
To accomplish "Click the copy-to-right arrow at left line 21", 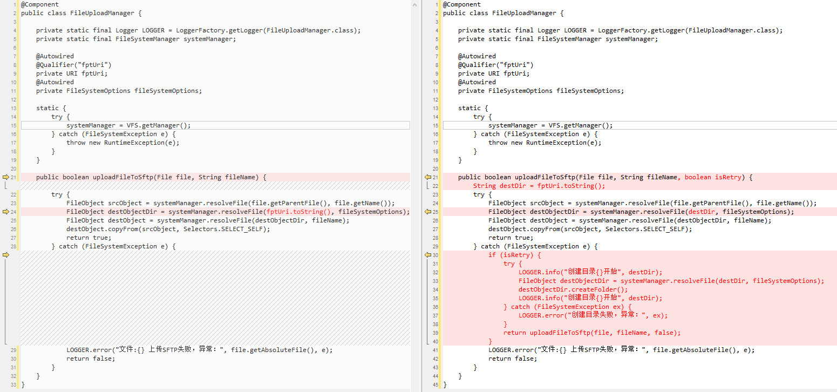I will [x=6, y=177].
